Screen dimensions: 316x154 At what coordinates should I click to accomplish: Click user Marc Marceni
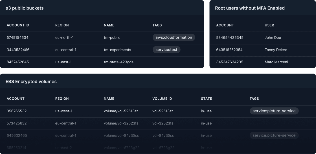coord(276,62)
